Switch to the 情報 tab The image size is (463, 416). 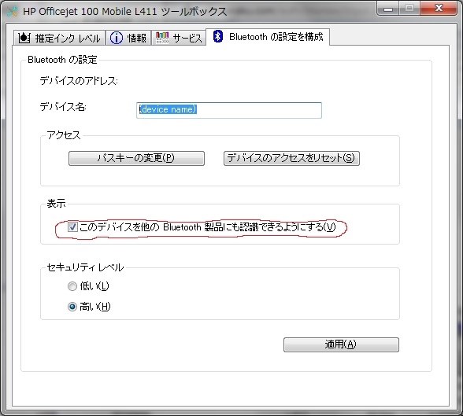128,38
